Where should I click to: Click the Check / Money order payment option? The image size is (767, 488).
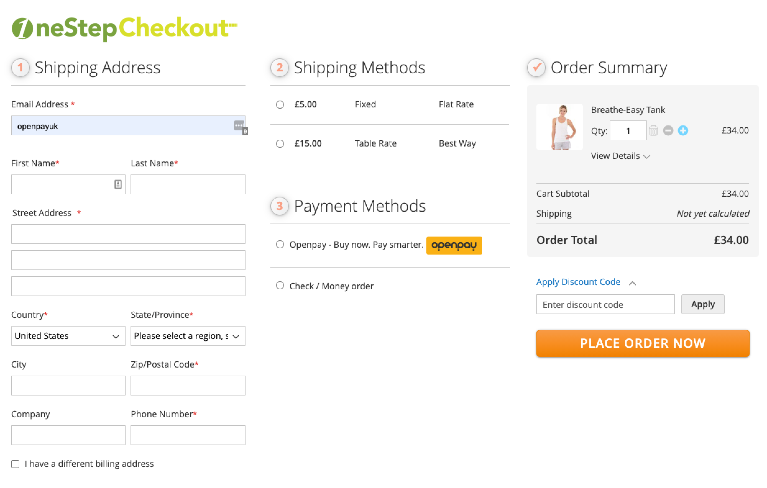pyautogui.click(x=279, y=285)
